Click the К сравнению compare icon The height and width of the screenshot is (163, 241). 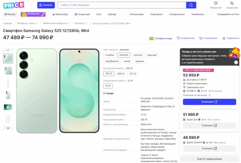click(x=201, y=38)
